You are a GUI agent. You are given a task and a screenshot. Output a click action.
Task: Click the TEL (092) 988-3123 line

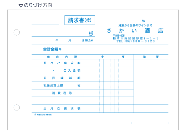point(136,41)
